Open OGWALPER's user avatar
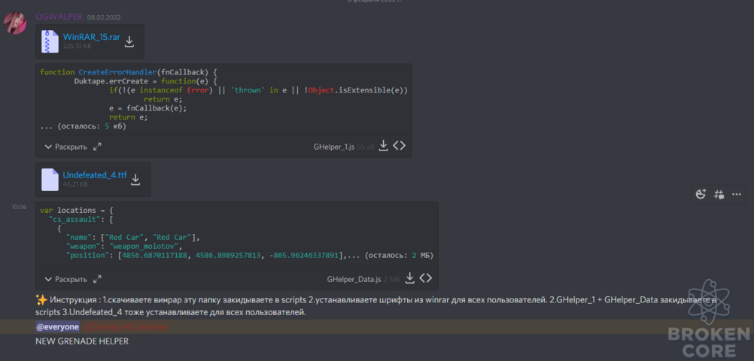Viewport: 754px width, 361px height. pyautogui.click(x=15, y=23)
